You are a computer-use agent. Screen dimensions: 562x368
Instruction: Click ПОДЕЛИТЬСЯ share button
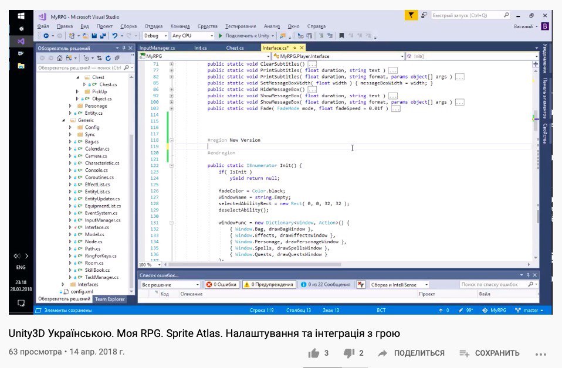(411, 353)
